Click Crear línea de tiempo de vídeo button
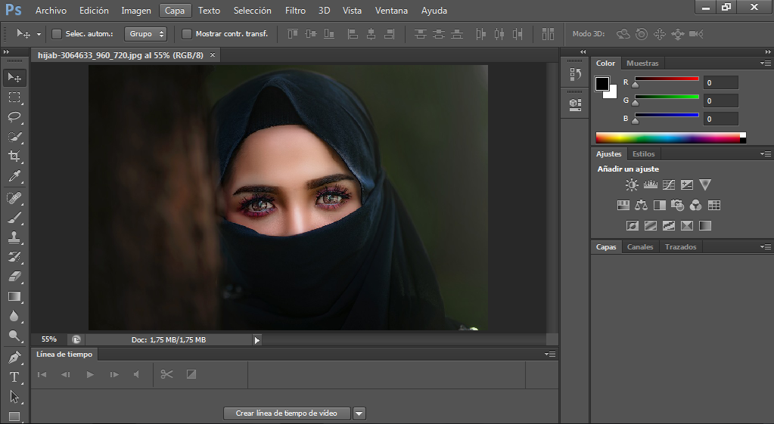Screen dimensions: 774x424 pos(287,413)
